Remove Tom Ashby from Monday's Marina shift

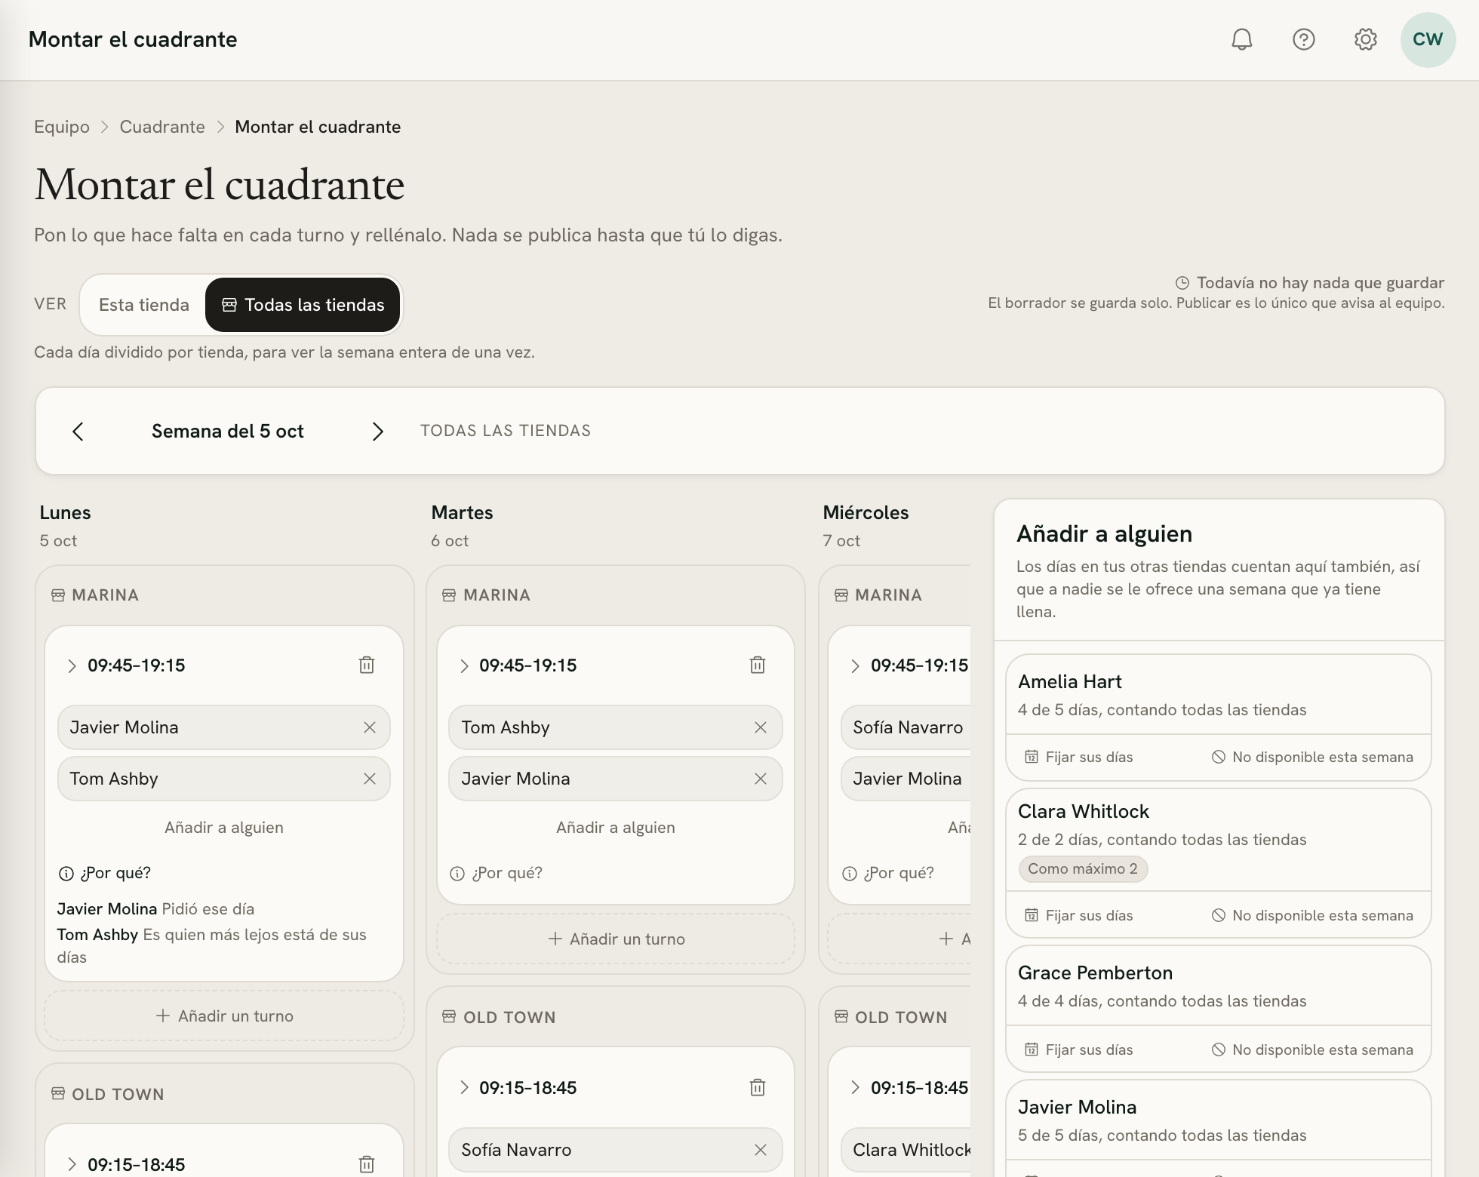[x=370, y=779]
